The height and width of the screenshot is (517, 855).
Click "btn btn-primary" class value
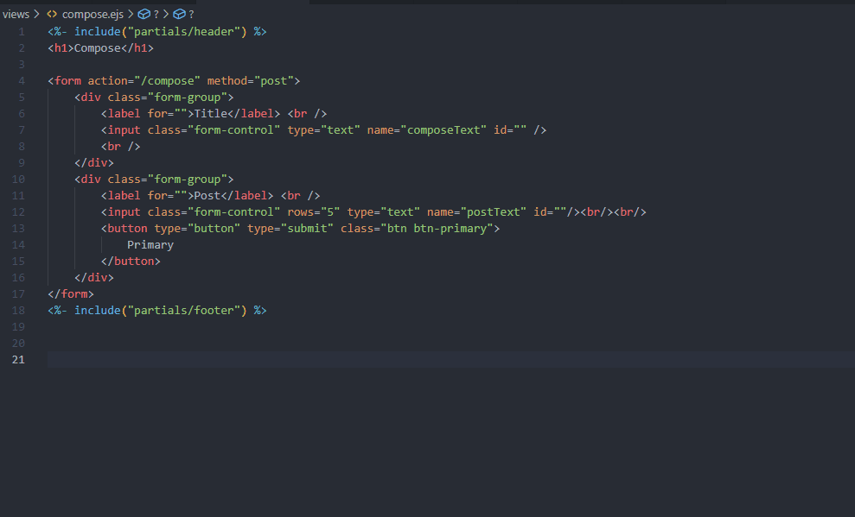click(437, 228)
